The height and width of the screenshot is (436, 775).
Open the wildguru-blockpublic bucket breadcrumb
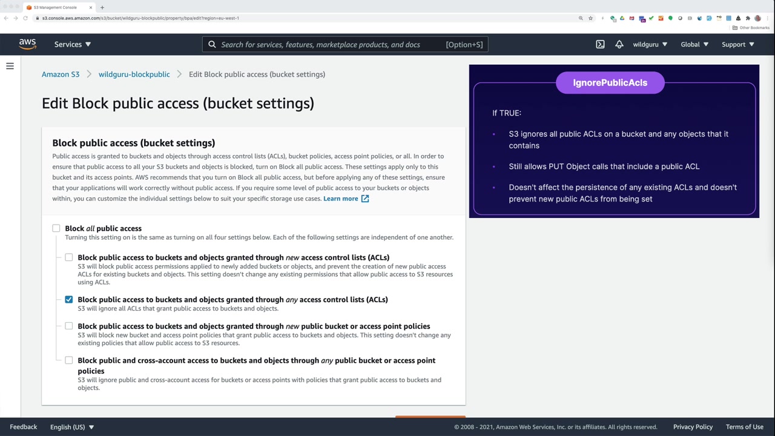pos(134,74)
